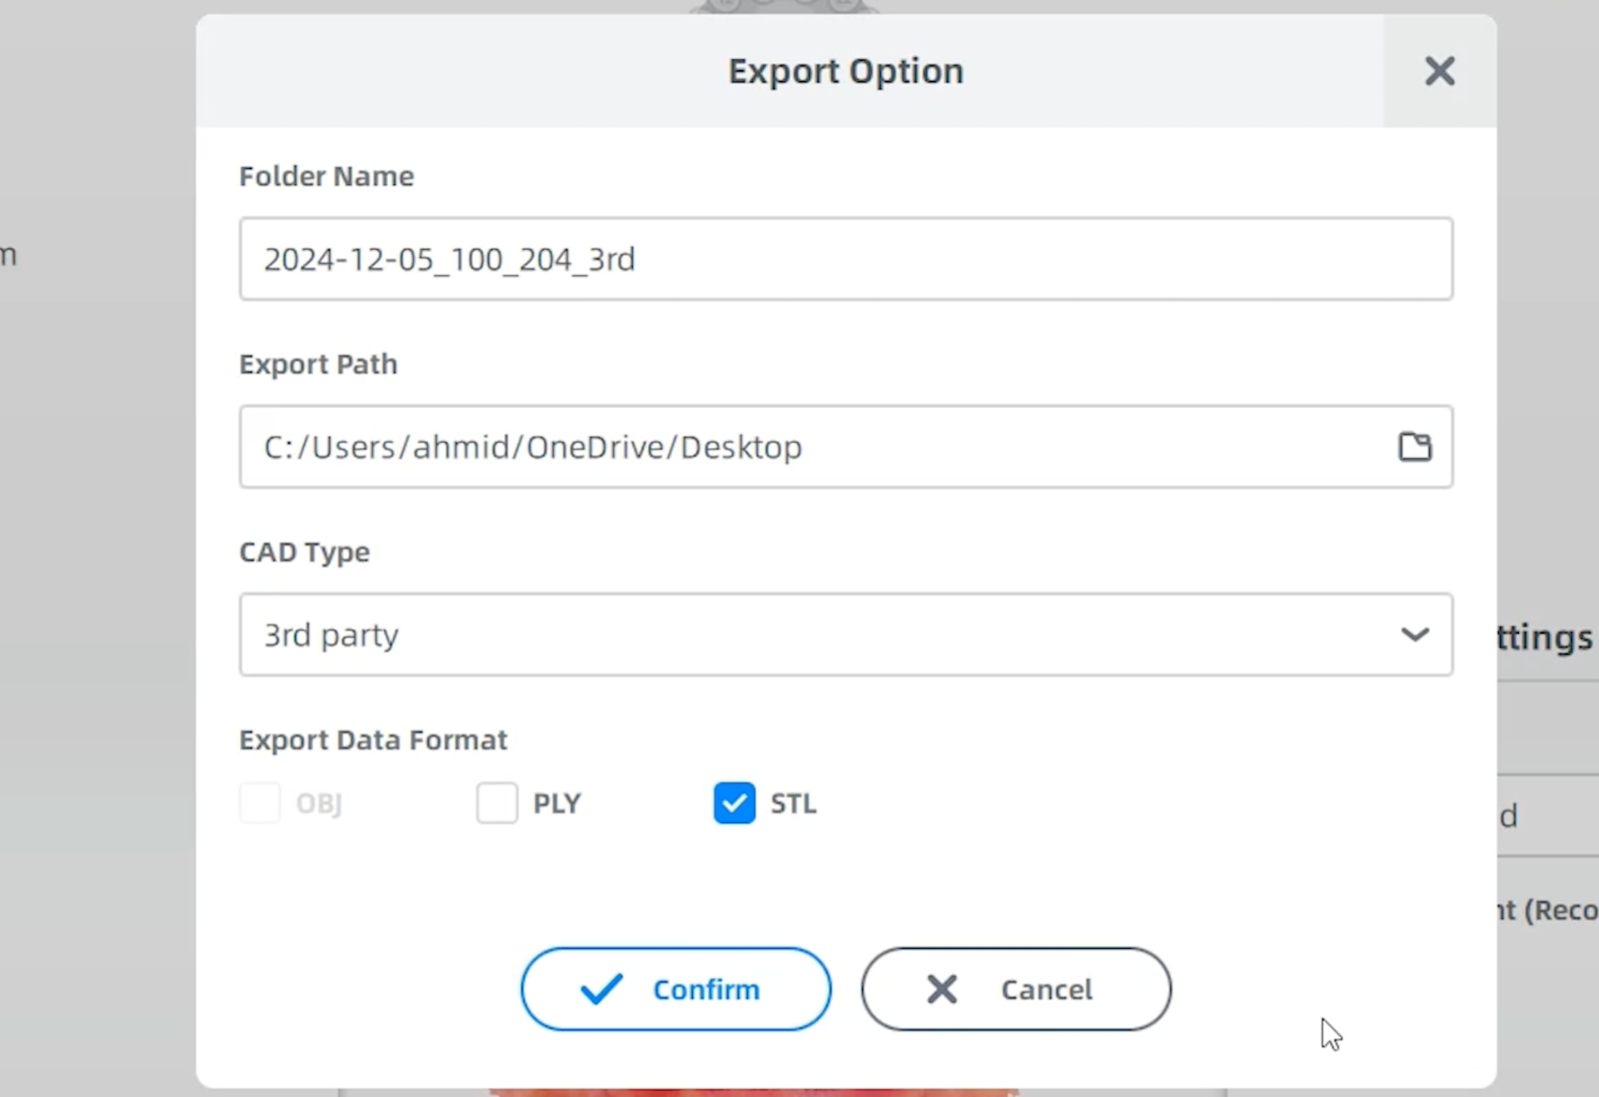Viewport: 1599px width, 1097px height.
Task: Click the blue checkmark icon on the STL checkbox
Action: tap(734, 803)
